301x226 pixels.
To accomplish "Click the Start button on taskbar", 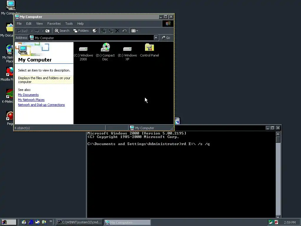I will click(9, 222).
